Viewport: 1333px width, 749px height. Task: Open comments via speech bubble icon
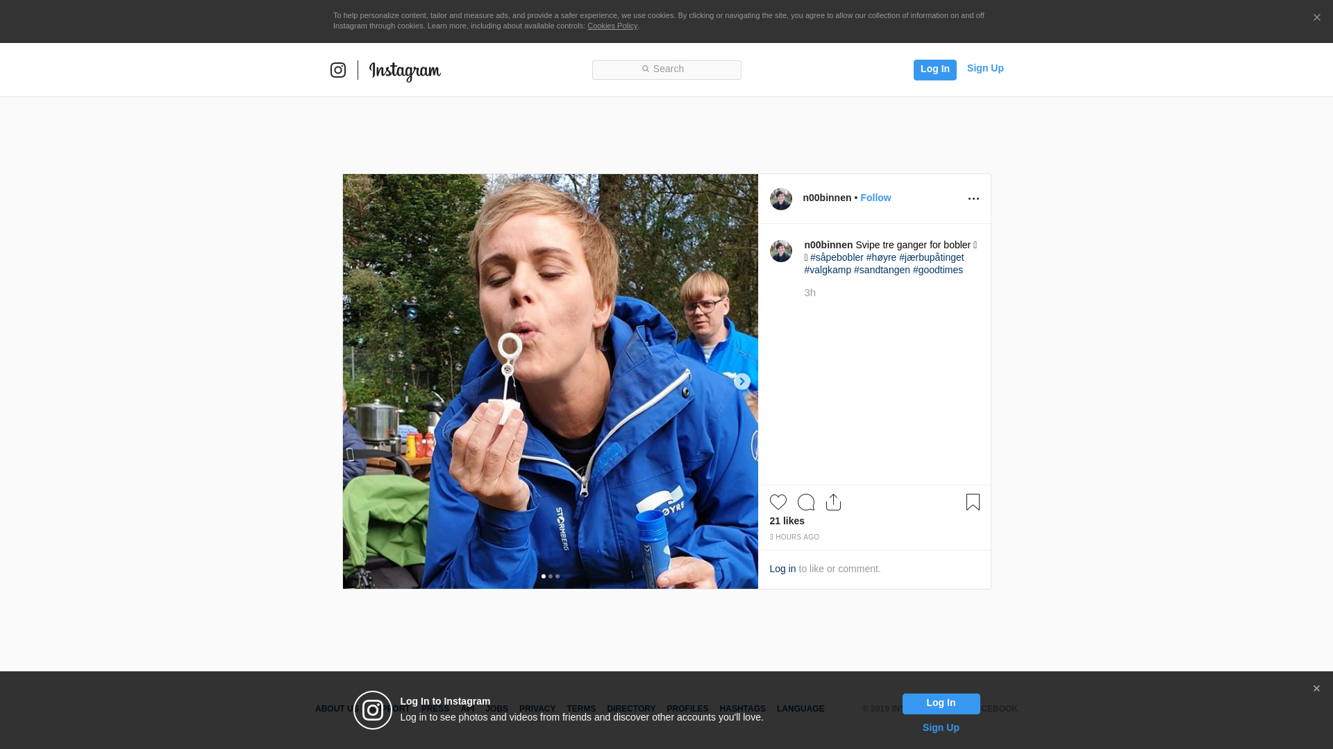pyautogui.click(x=805, y=502)
